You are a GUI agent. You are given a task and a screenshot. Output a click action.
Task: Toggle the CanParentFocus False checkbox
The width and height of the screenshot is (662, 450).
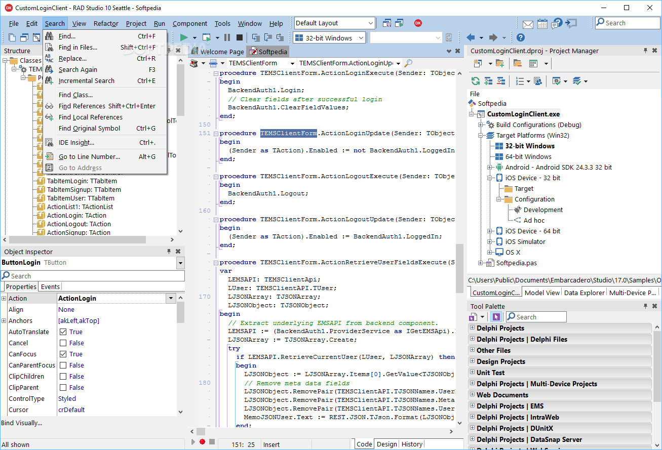[x=63, y=365]
